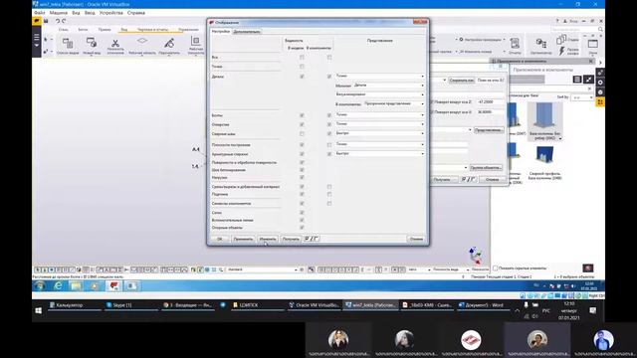Enable Сварные швы visibility in model checkbox

302,133
